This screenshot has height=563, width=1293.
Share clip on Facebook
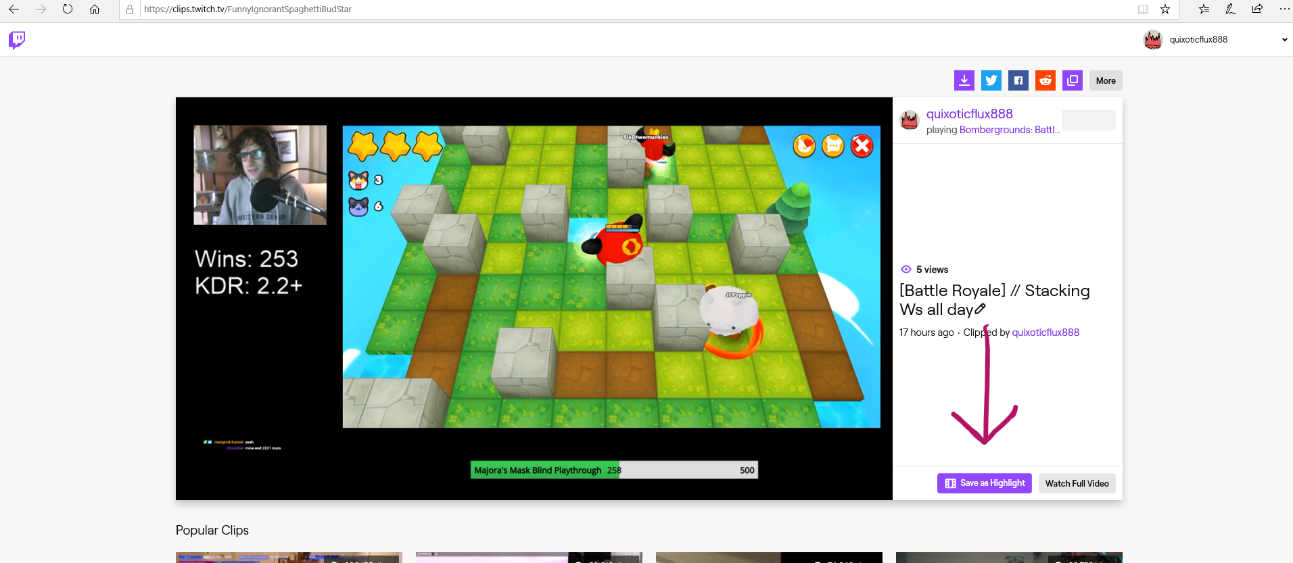[1018, 80]
